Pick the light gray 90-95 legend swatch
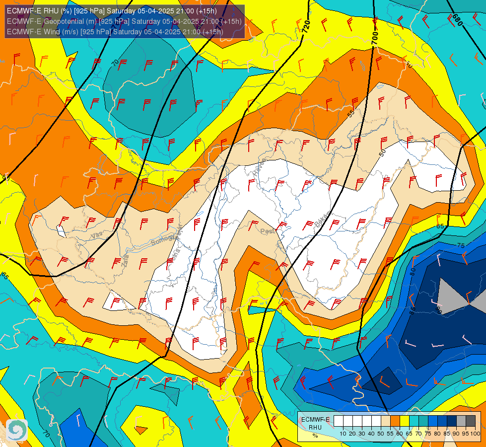 461,421
